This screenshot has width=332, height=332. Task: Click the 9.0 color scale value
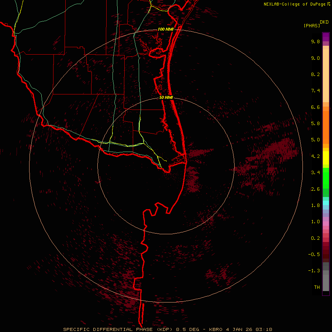click(x=315, y=58)
